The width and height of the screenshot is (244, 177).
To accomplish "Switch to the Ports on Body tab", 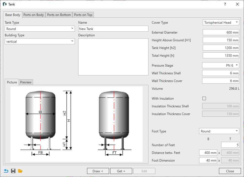I will point(34,15).
